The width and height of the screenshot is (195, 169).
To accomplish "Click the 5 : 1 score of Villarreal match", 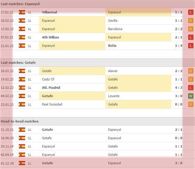I will pyautogui.click(x=179, y=12).
